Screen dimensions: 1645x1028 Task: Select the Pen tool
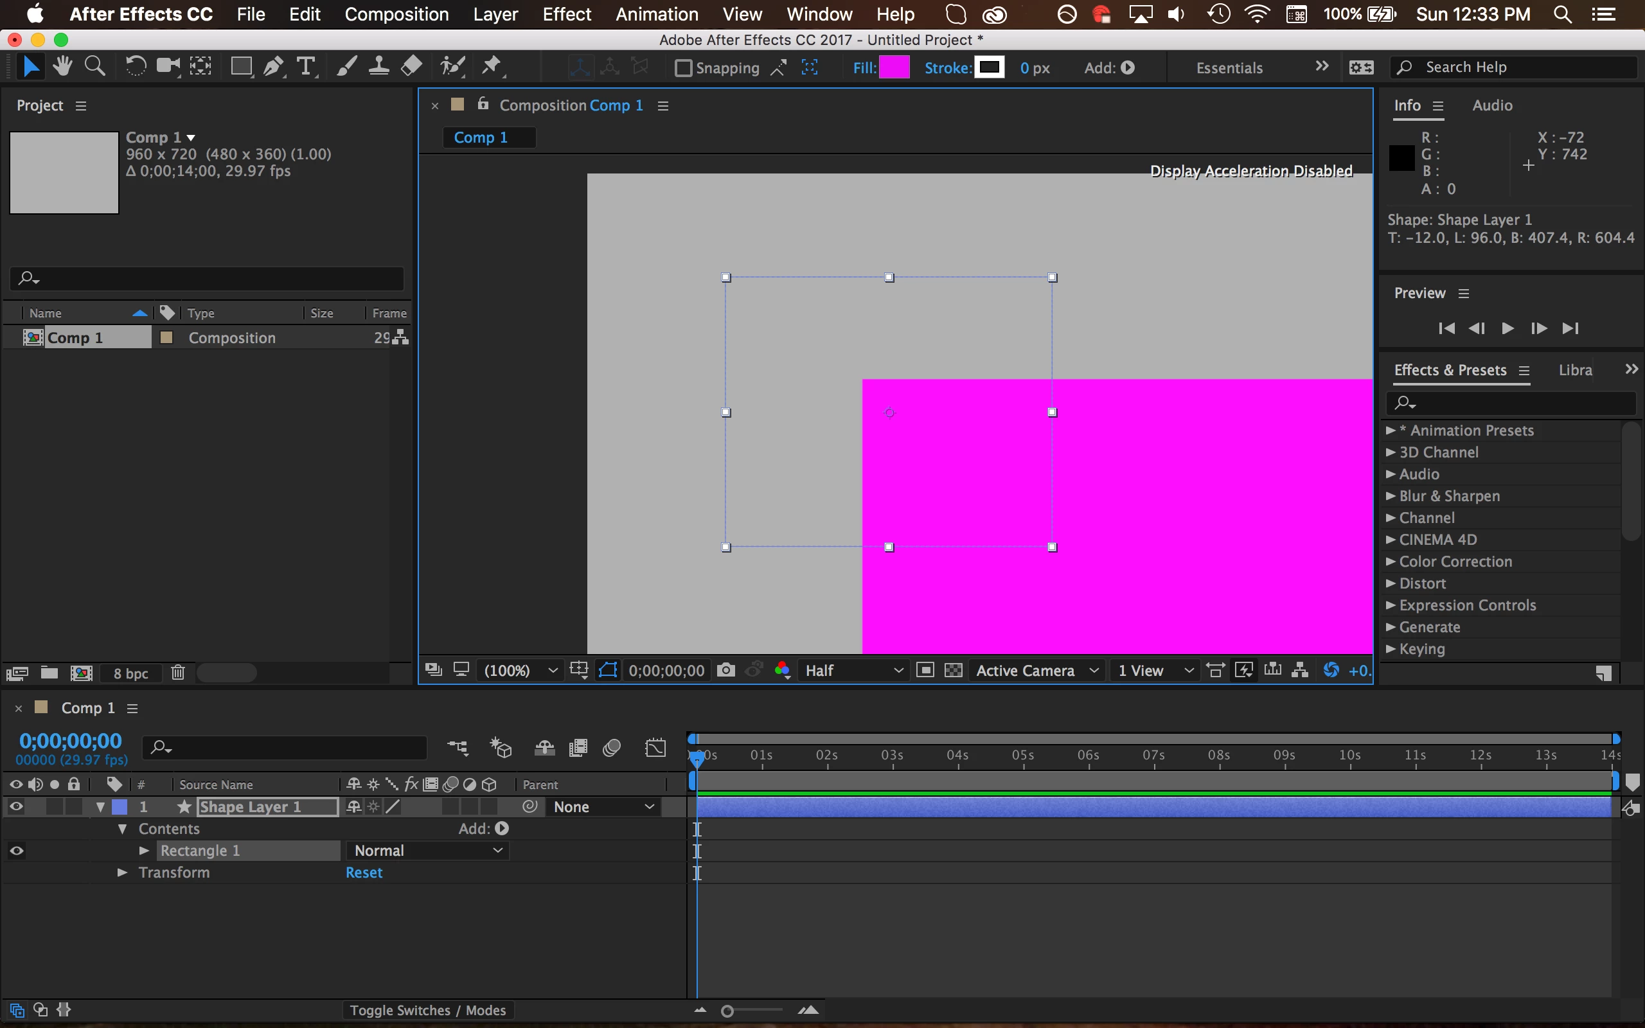(x=273, y=67)
